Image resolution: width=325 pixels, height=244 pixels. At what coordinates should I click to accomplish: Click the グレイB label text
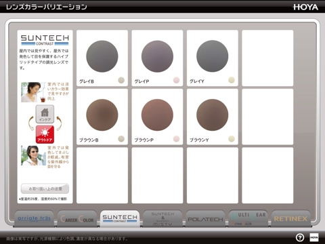tap(87, 81)
